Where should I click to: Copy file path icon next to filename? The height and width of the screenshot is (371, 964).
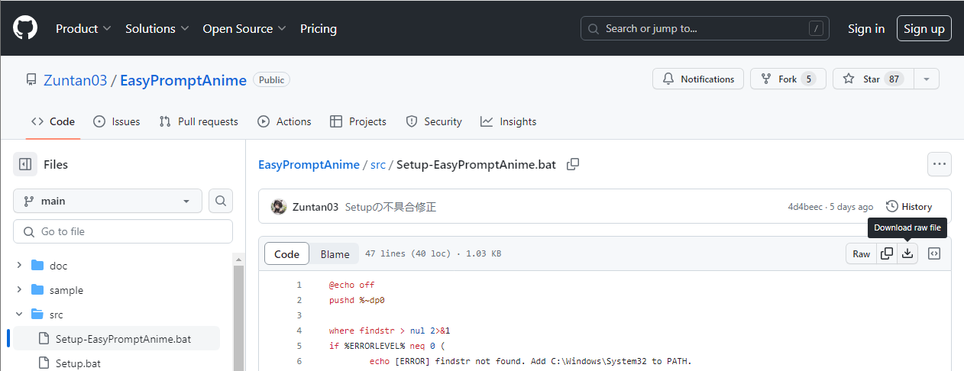573,164
